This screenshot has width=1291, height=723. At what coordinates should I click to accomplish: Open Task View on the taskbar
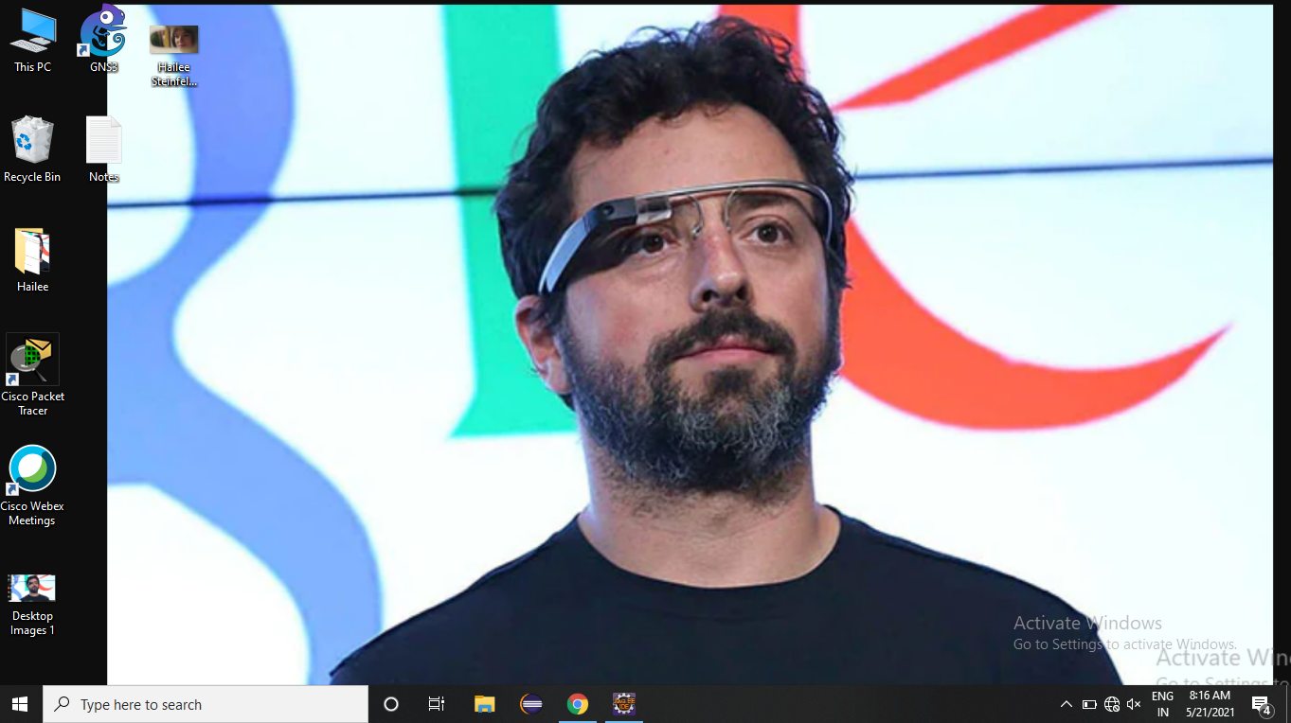[437, 704]
